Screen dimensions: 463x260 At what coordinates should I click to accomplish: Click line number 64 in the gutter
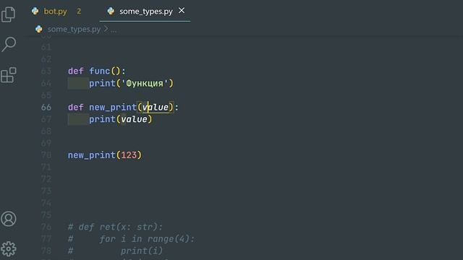[46, 83]
